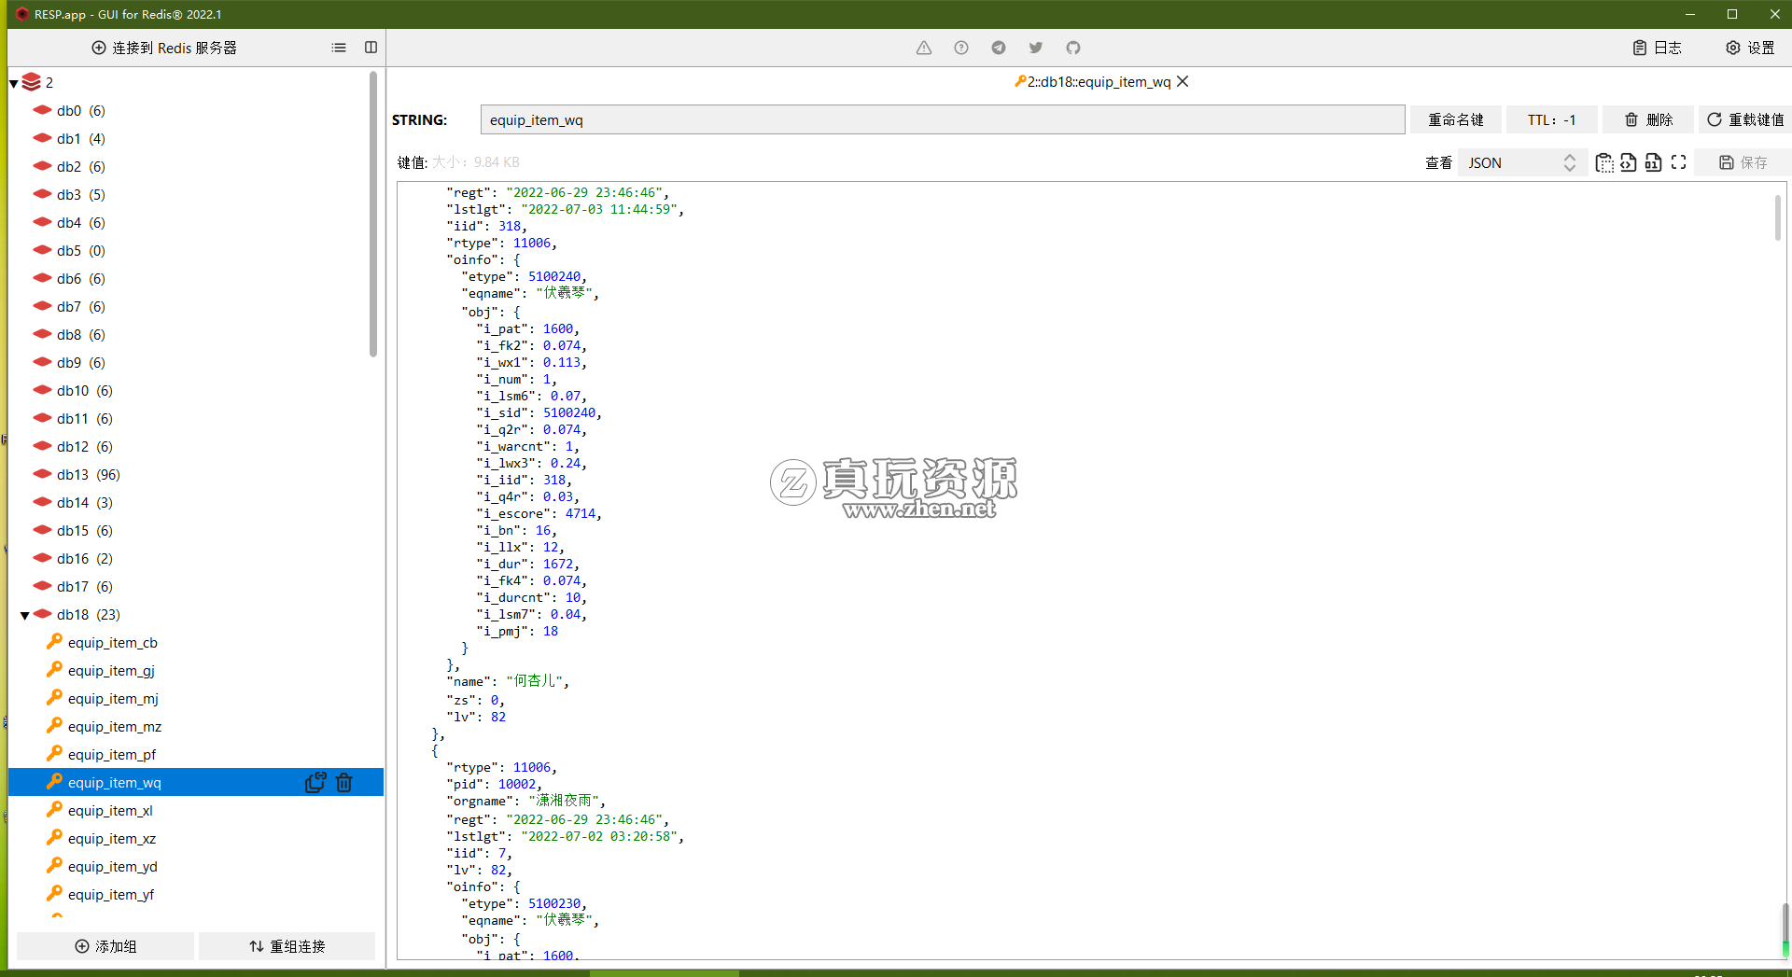
Task: Open key equip_item_xl
Action: (110, 810)
